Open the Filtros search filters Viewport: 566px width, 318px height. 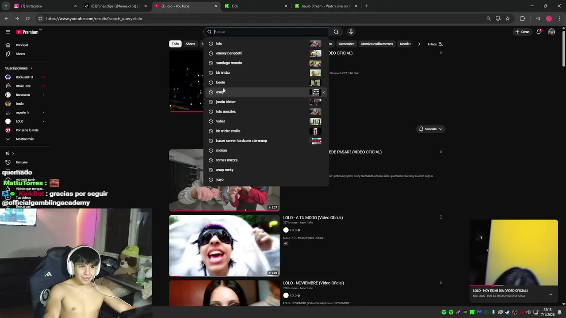coord(435,44)
